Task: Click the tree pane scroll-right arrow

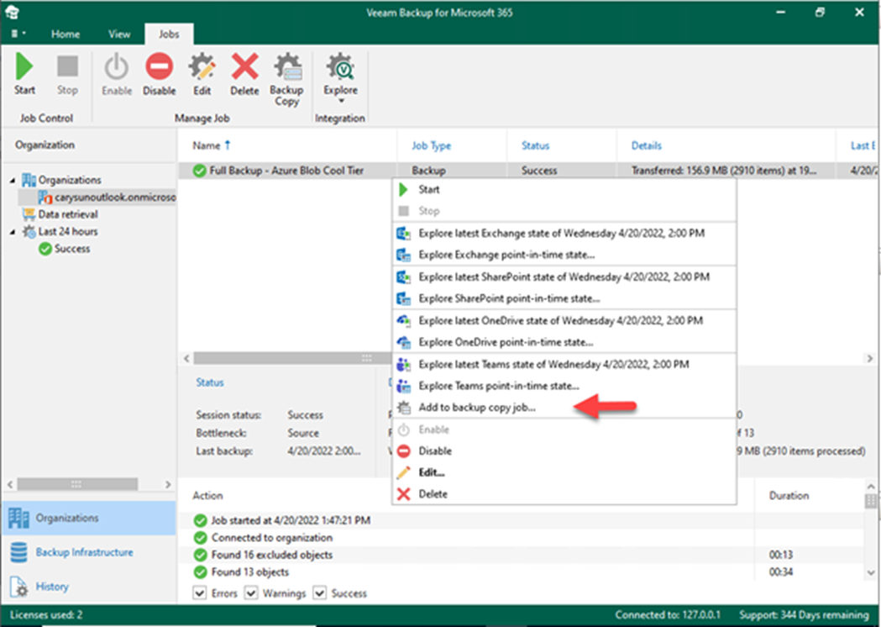Action: [167, 484]
